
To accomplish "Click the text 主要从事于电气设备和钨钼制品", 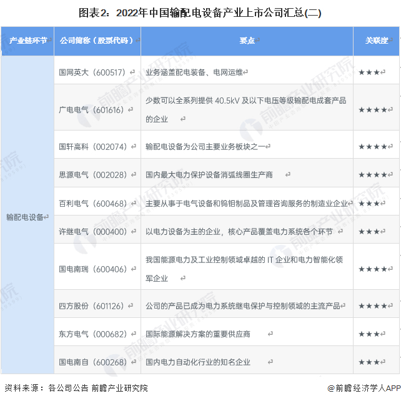I will pos(198,204).
